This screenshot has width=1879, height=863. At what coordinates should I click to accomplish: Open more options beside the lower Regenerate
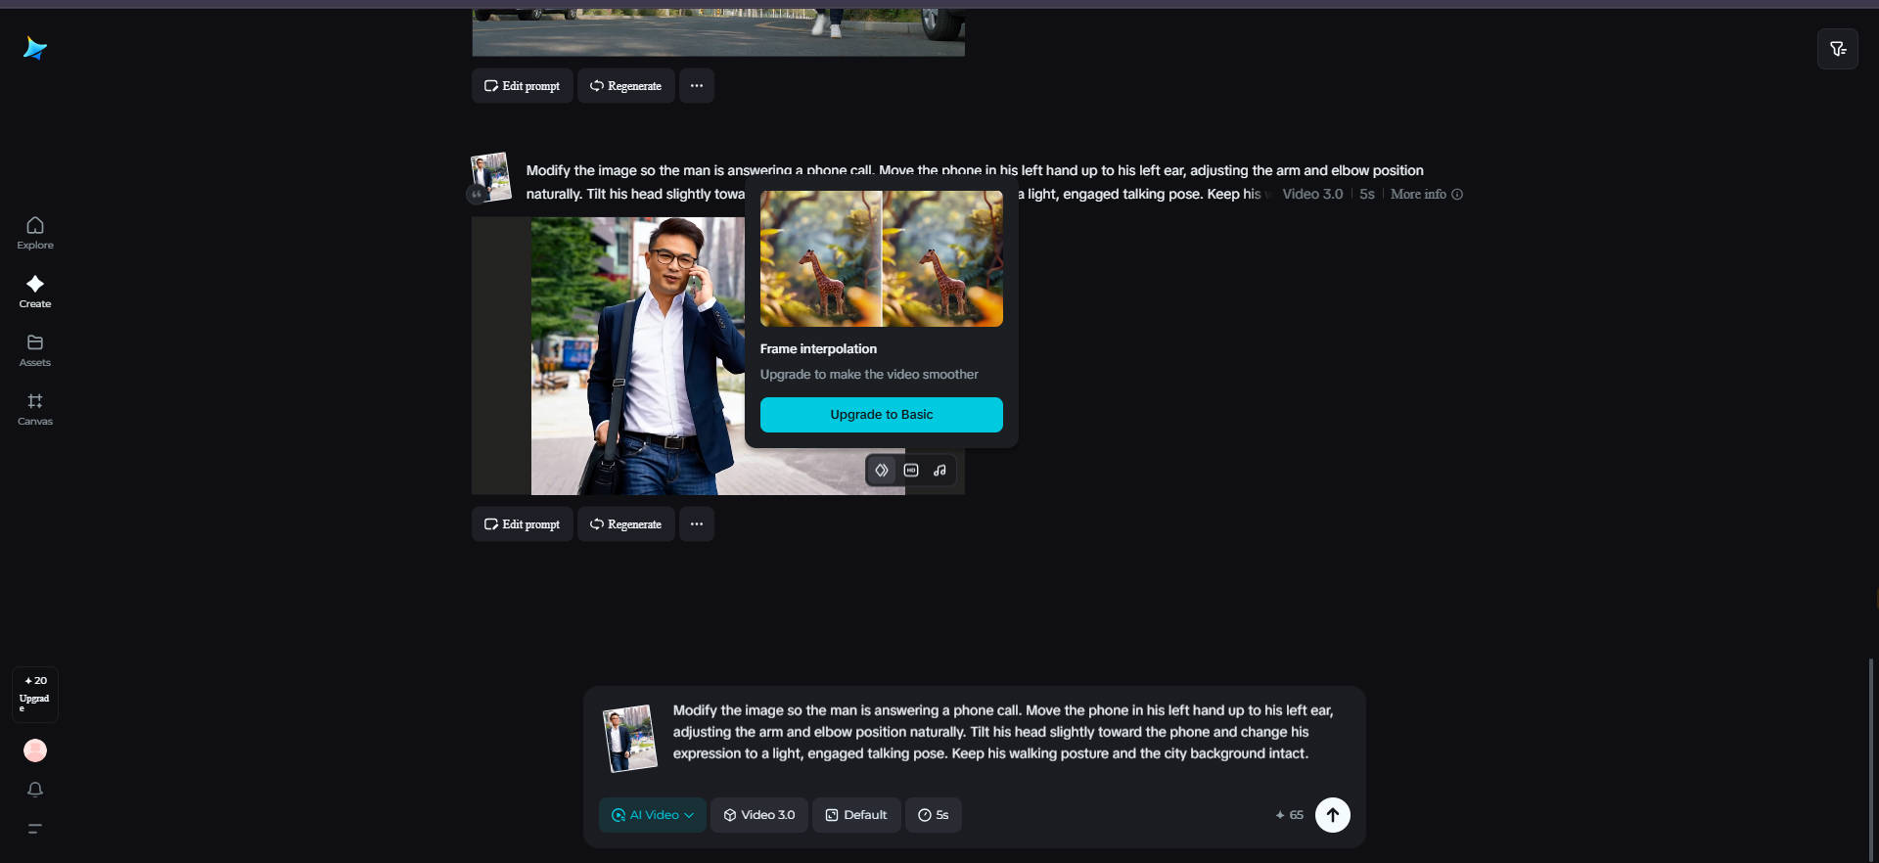(697, 524)
